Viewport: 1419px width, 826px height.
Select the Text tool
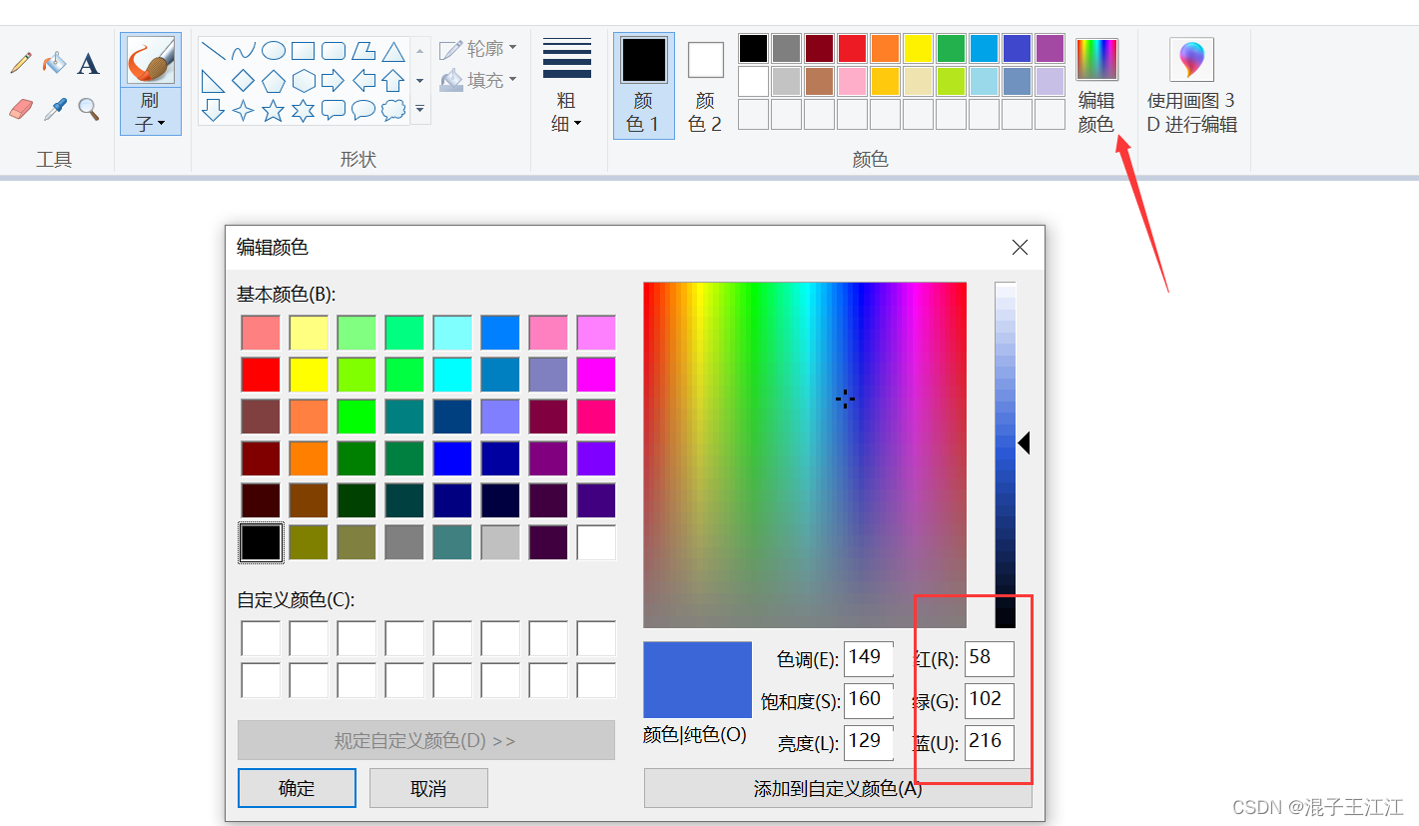(89, 64)
